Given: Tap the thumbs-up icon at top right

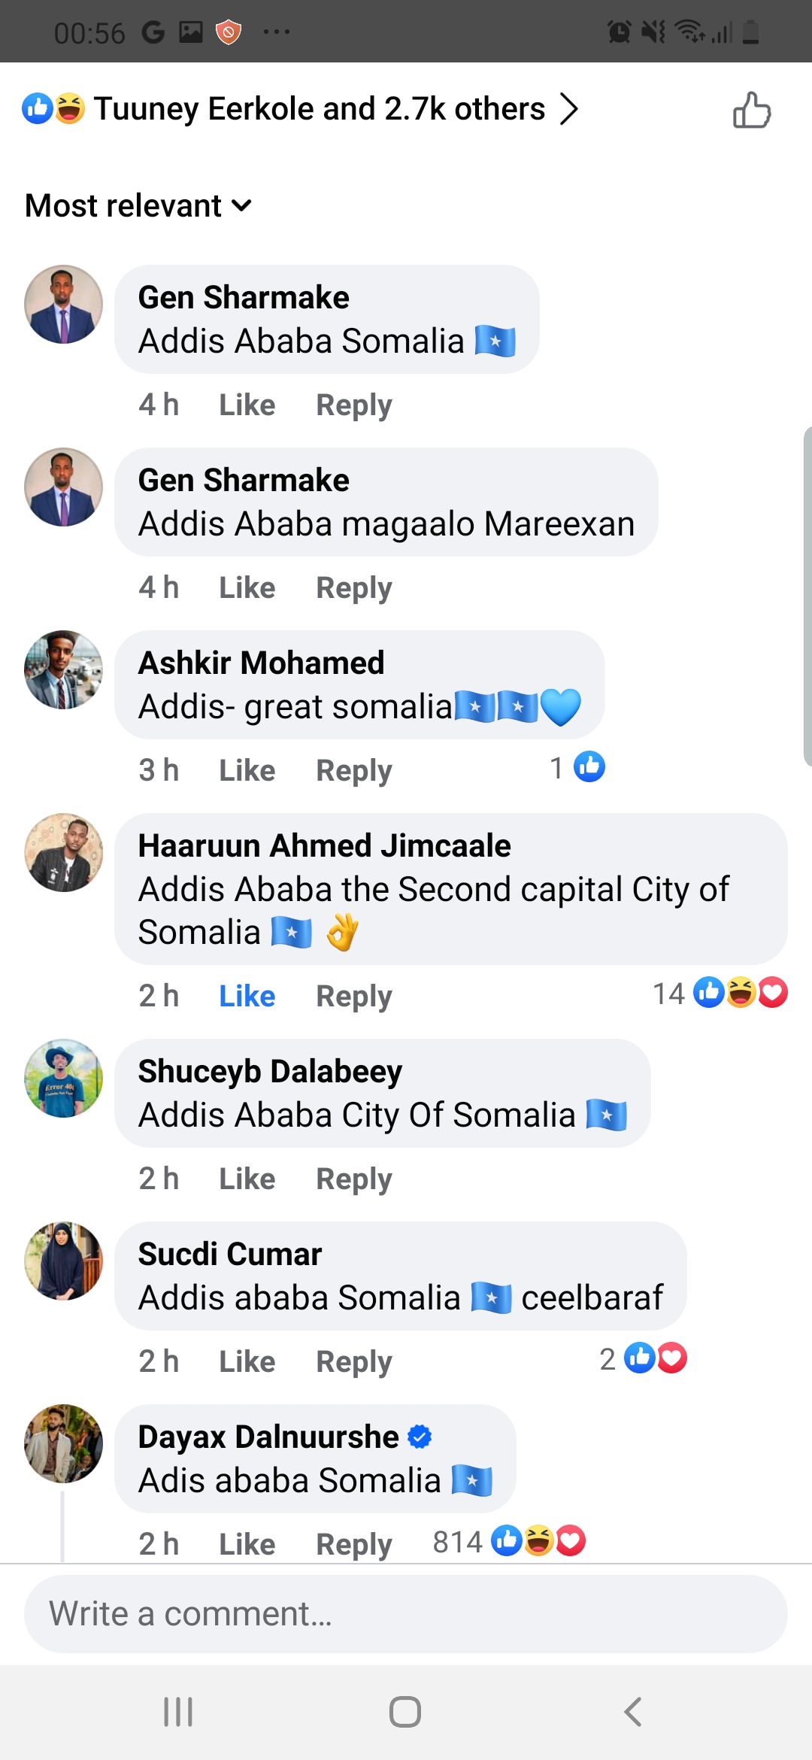Looking at the screenshot, I should tap(752, 110).
